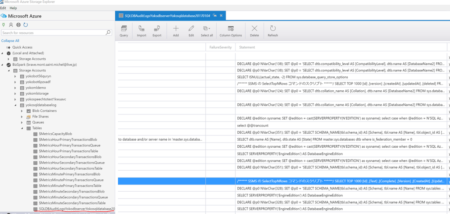Expand Storage Accounts under Local and Attached
Viewport: 450px width, 214px height.
9,59
